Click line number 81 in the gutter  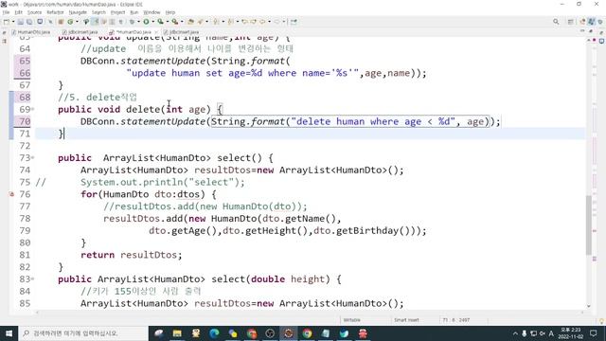[x=25, y=255]
